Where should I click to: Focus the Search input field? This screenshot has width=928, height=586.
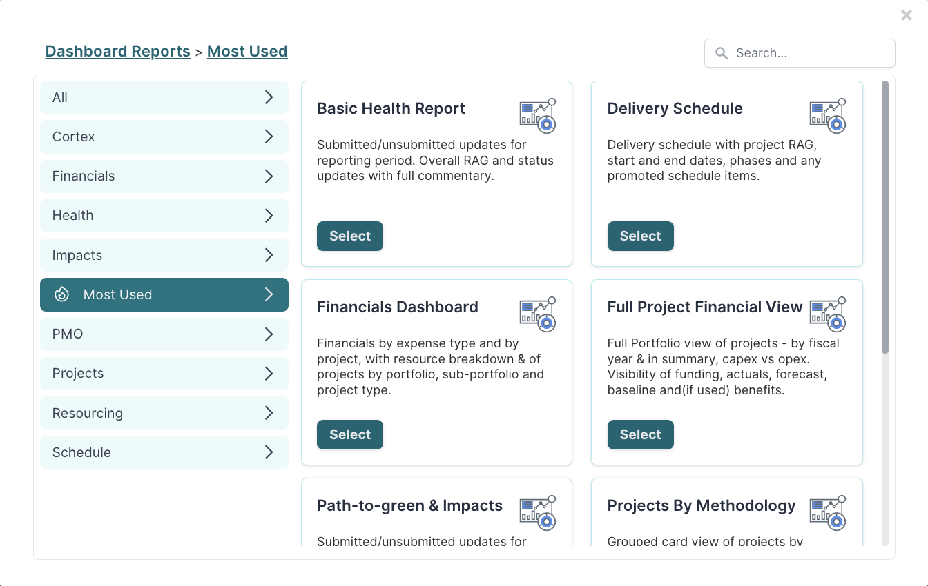coord(800,53)
